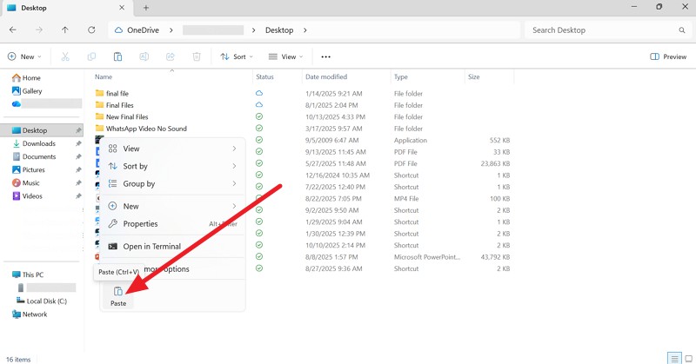
Task: Open the See more three-dots menu
Action: tap(326, 56)
